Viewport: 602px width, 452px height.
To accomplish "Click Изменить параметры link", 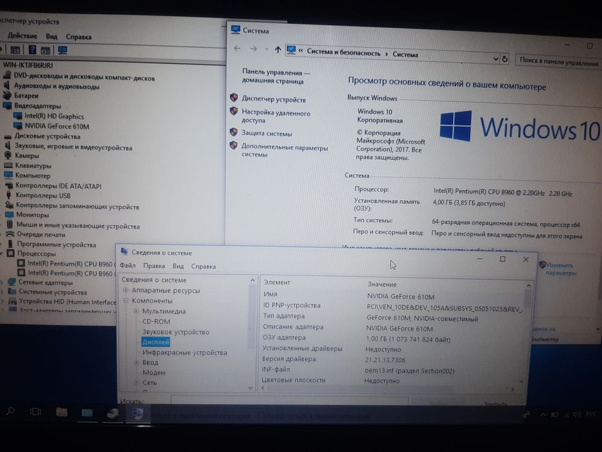I will (560, 269).
